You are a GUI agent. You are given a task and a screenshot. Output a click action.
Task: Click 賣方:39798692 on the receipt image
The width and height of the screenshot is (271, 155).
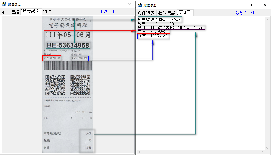pos(52,58)
